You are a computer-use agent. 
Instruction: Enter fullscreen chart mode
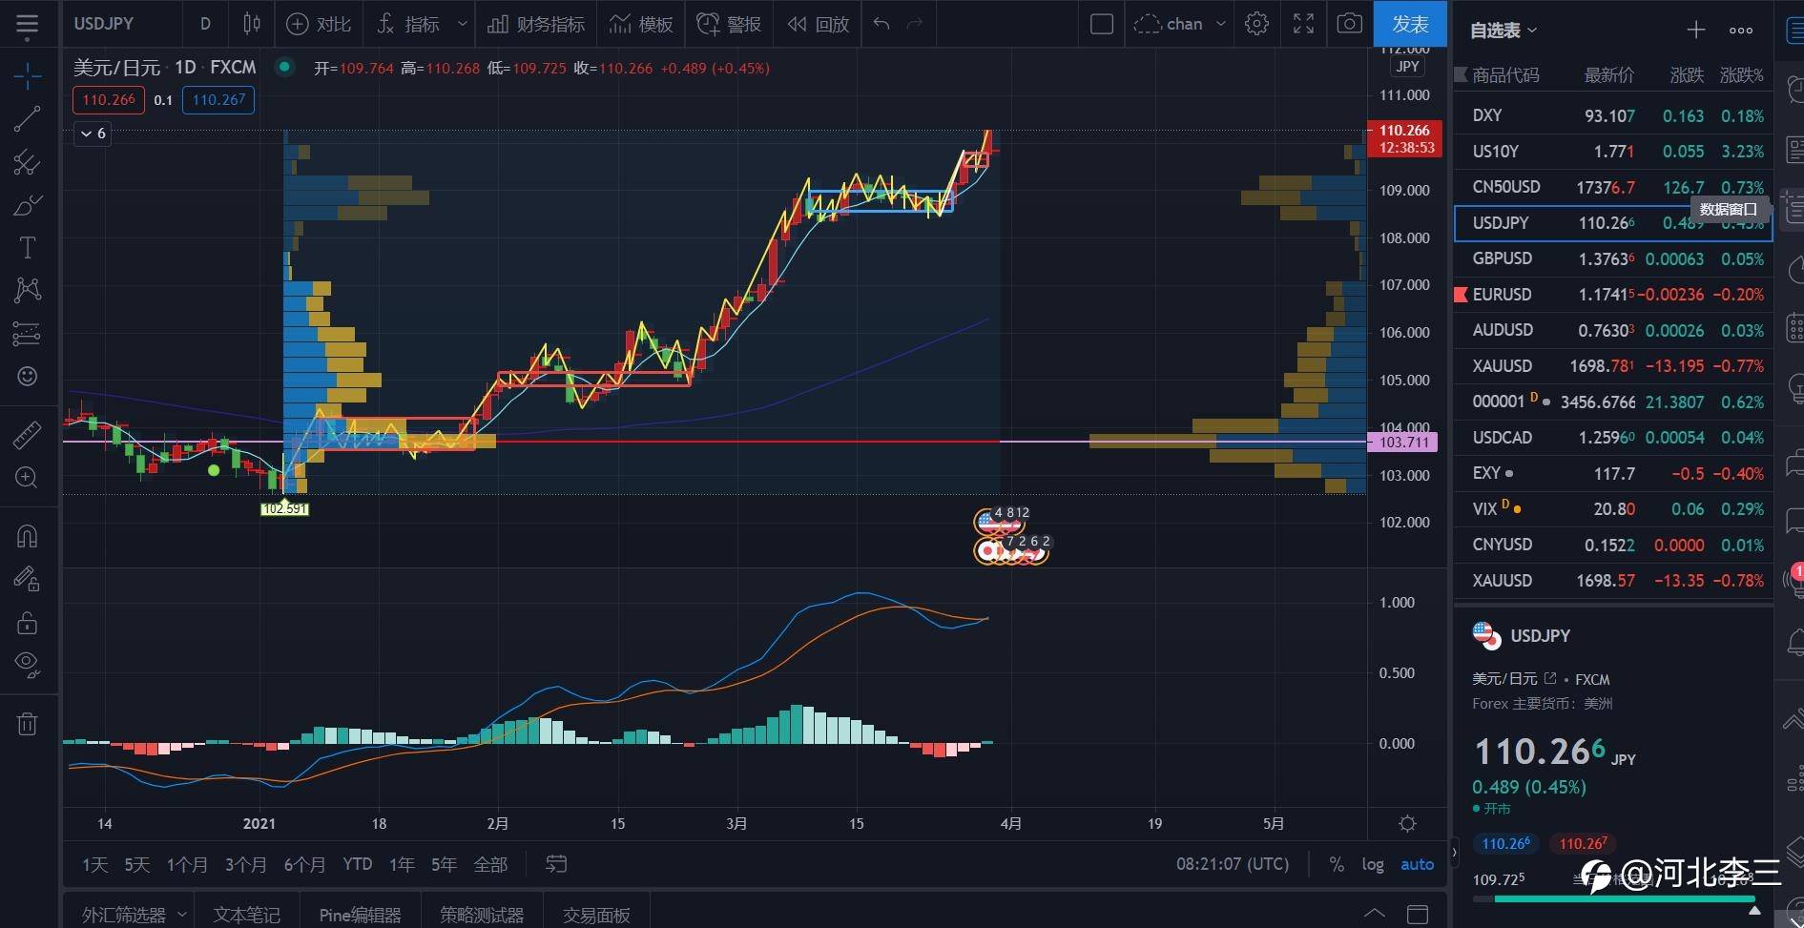1303,24
